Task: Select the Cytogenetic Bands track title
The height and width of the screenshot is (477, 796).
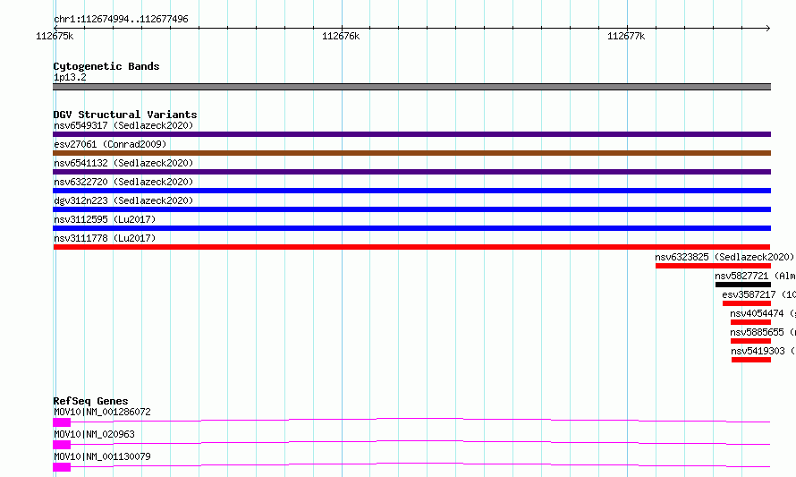Action: coord(106,66)
